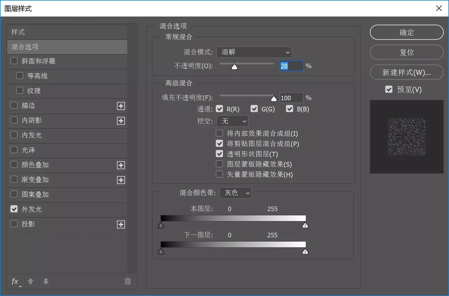This screenshot has width=449, height=296.
Task: Uncheck the R(R) channel checkbox
Action: pos(219,109)
